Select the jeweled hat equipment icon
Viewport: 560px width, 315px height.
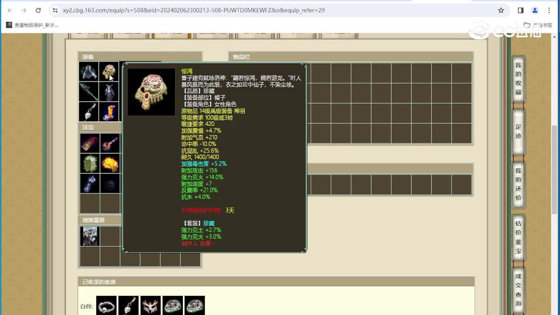click(x=109, y=71)
